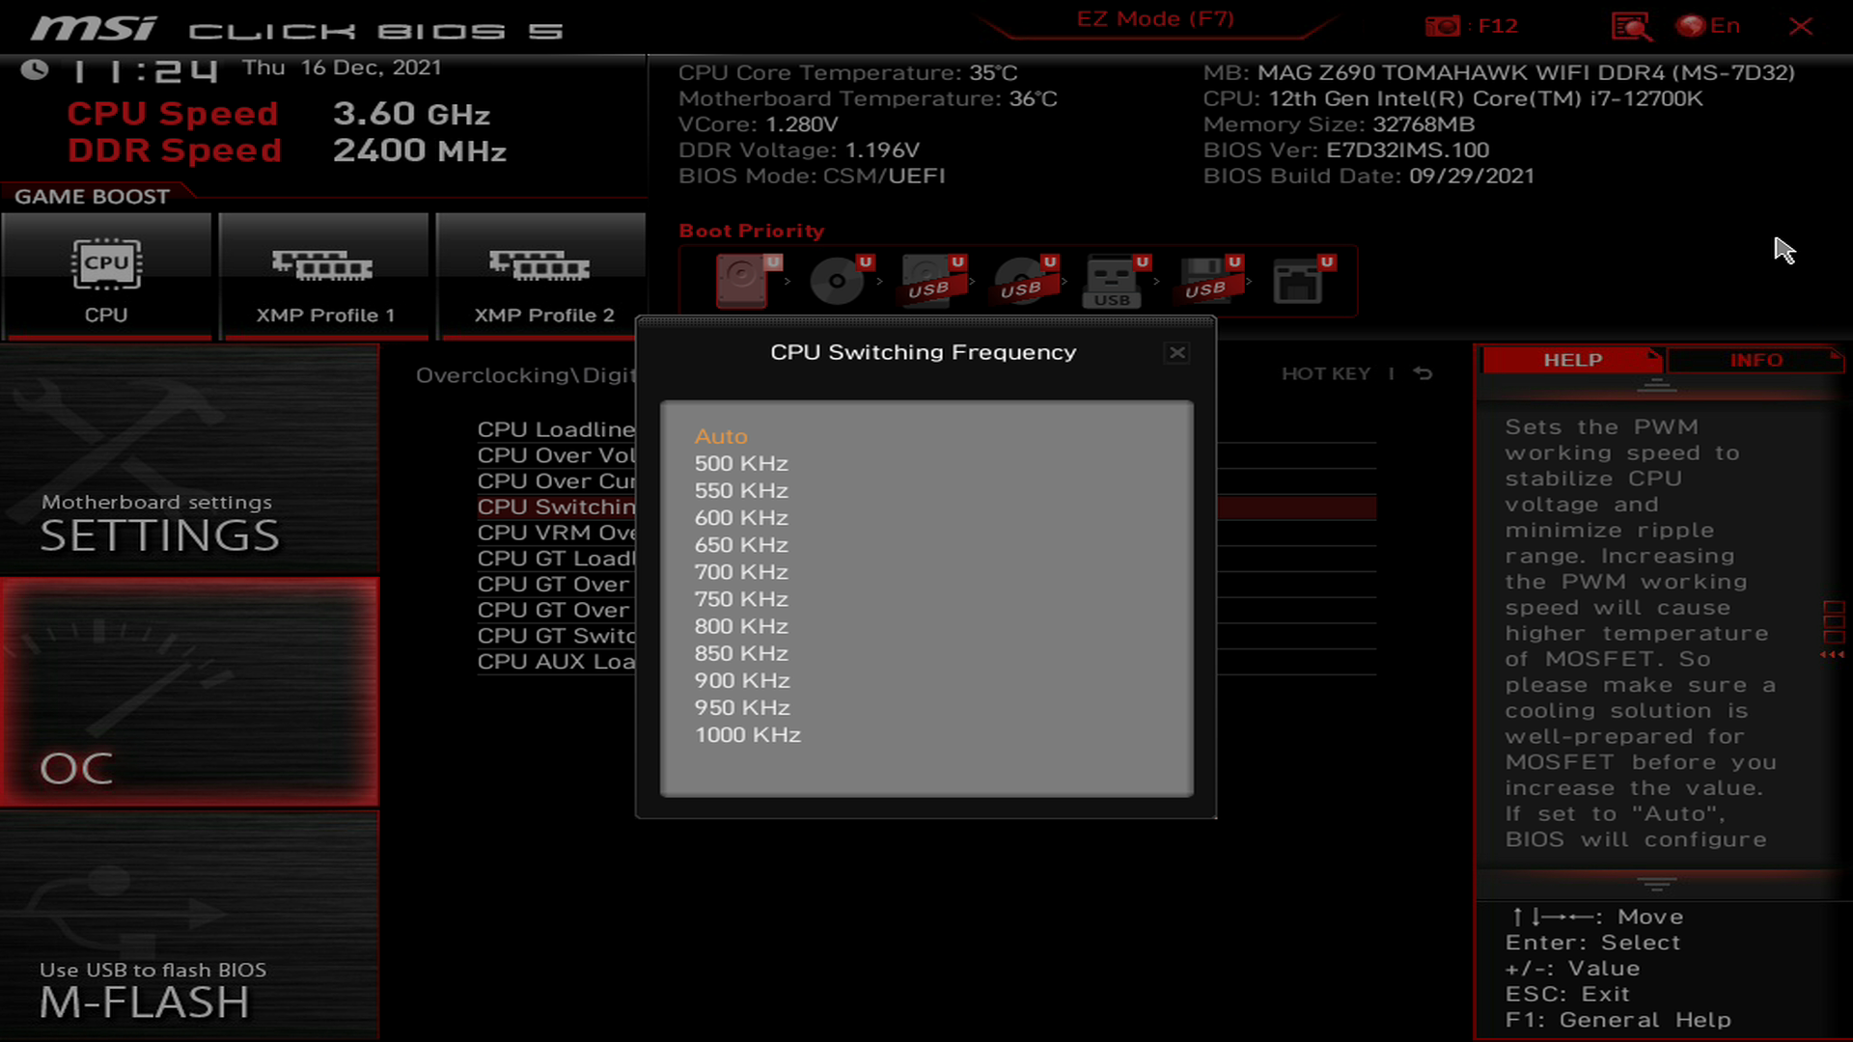
Task: Select the USB floppy boot device icon
Action: pos(1209,281)
